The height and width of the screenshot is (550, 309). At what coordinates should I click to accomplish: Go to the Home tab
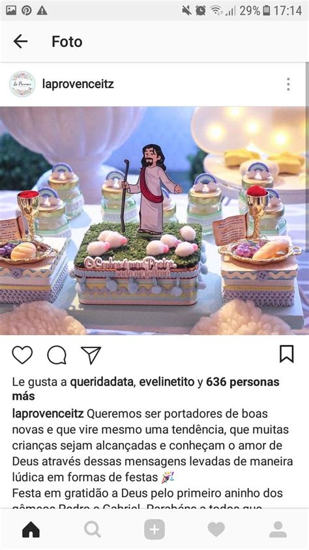pyautogui.click(x=31, y=529)
